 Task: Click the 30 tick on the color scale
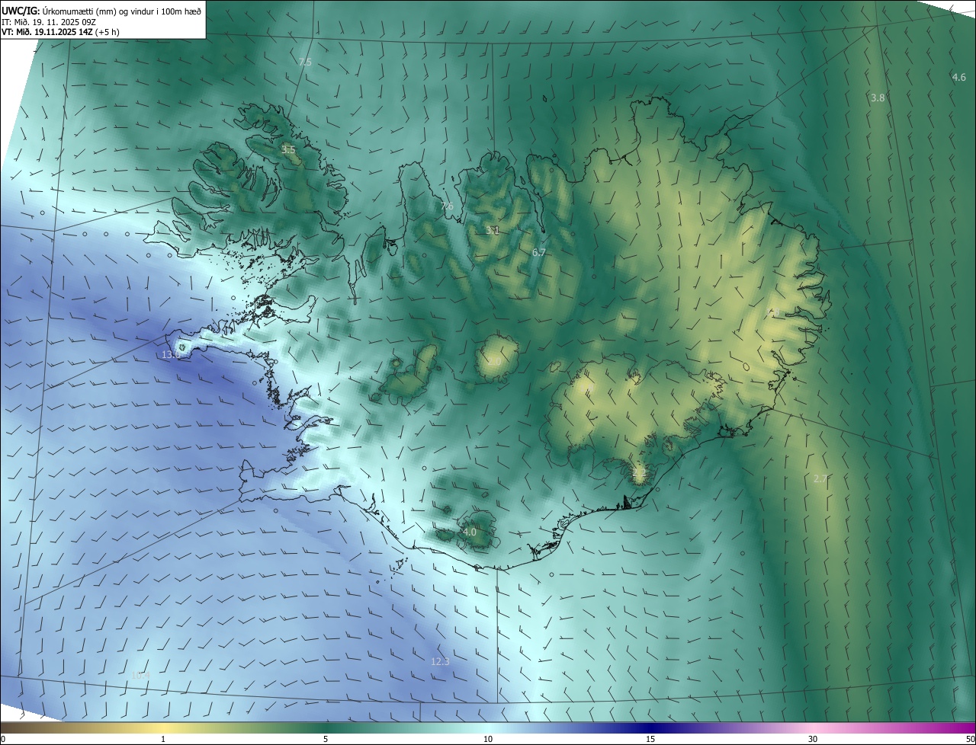coord(813,739)
